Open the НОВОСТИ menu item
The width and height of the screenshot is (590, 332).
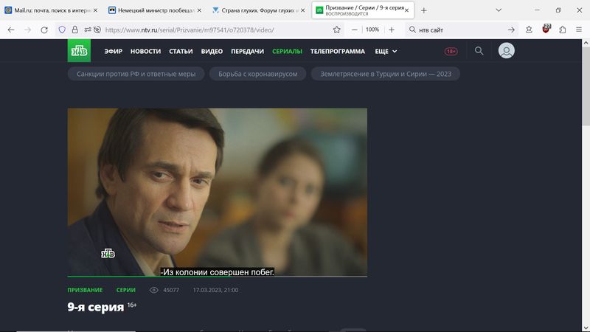click(145, 51)
